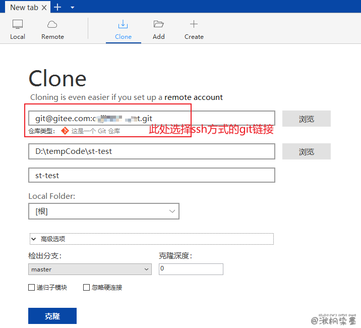
Task: Collapse the 高级选项 section
Action: tap(34, 239)
